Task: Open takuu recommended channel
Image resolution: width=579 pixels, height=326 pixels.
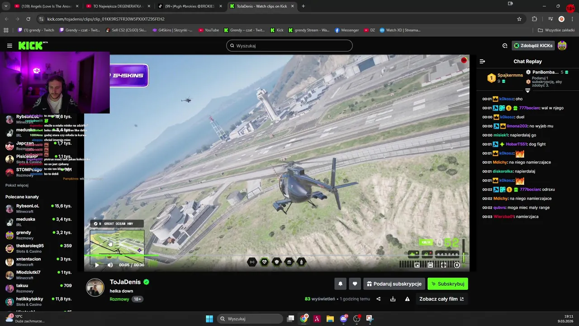Action: pos(38,288)
